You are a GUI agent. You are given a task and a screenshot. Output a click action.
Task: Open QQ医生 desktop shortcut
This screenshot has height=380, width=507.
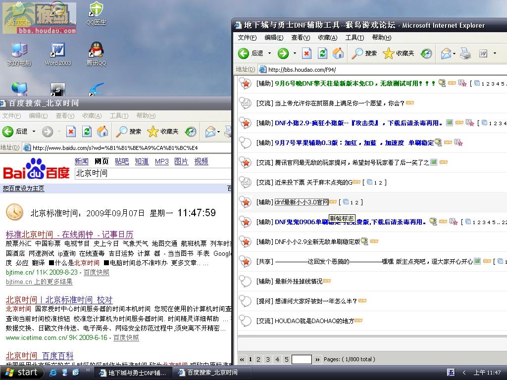pos(96,13)
